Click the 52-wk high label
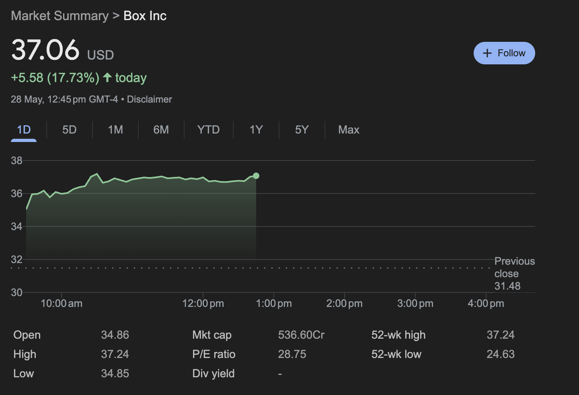 click(x=398, y=335)
